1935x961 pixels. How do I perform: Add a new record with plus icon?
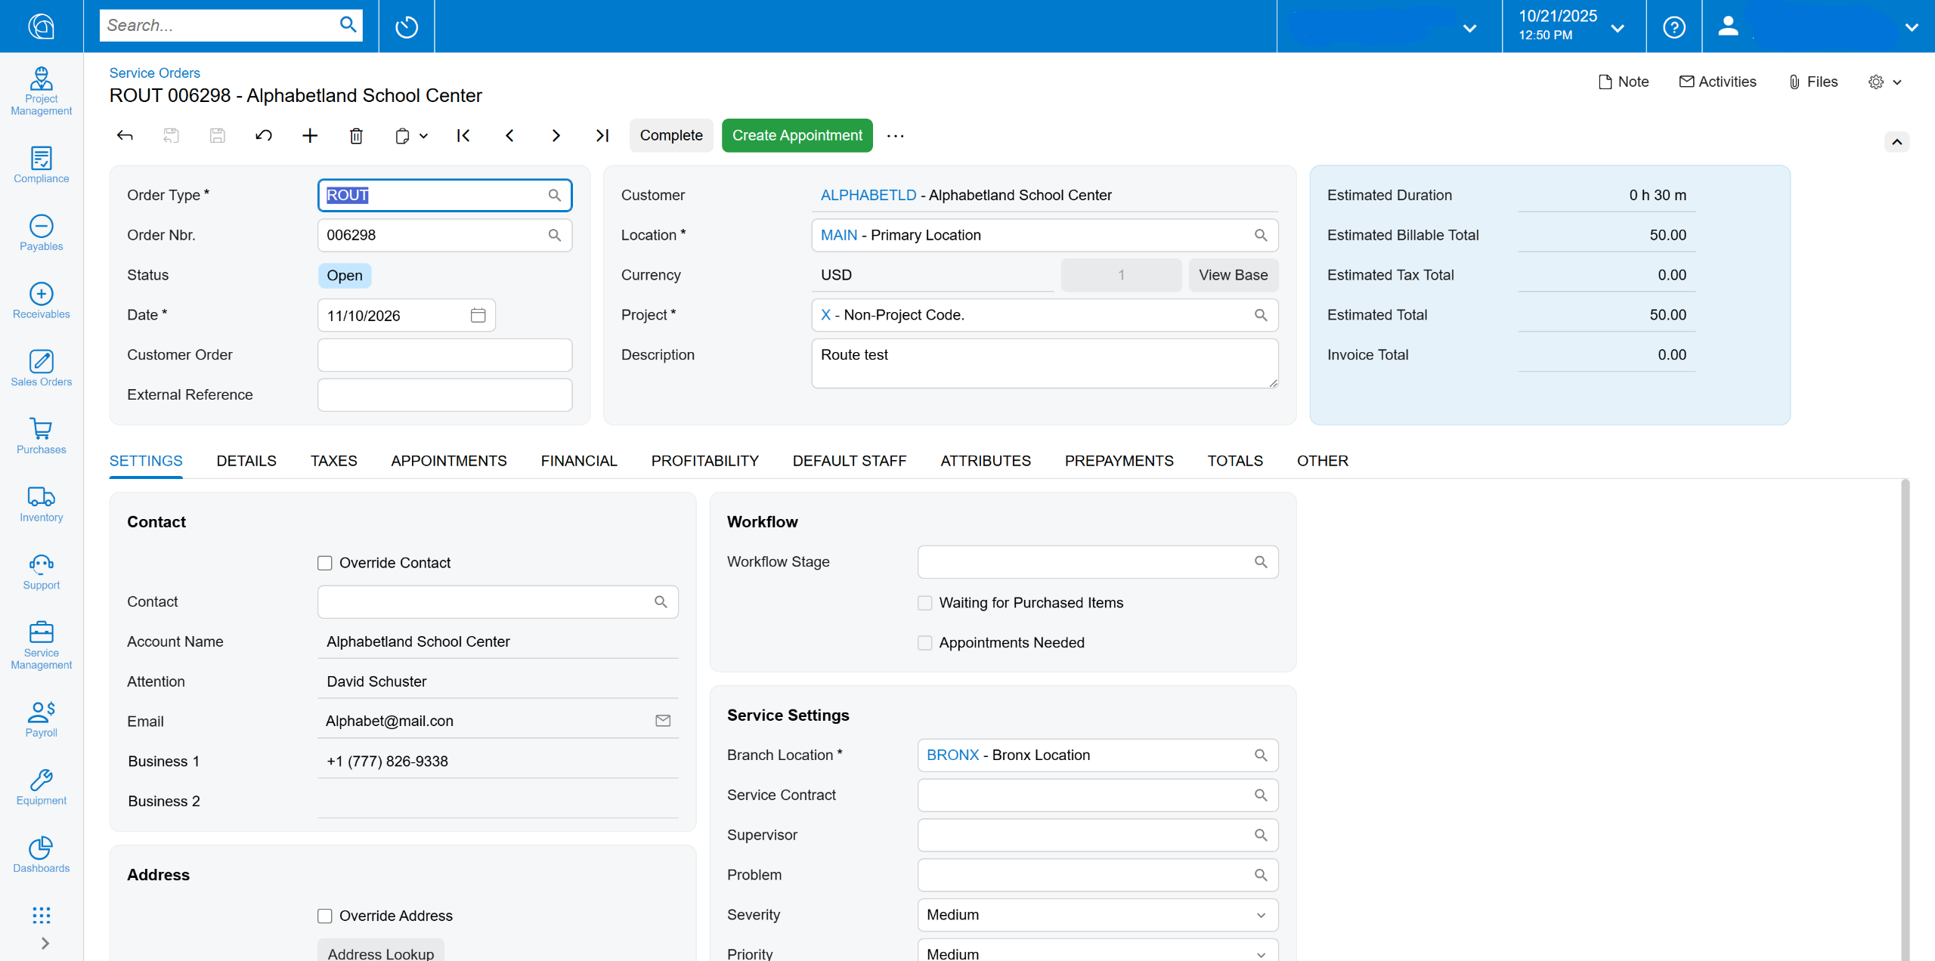coord(310,136)
